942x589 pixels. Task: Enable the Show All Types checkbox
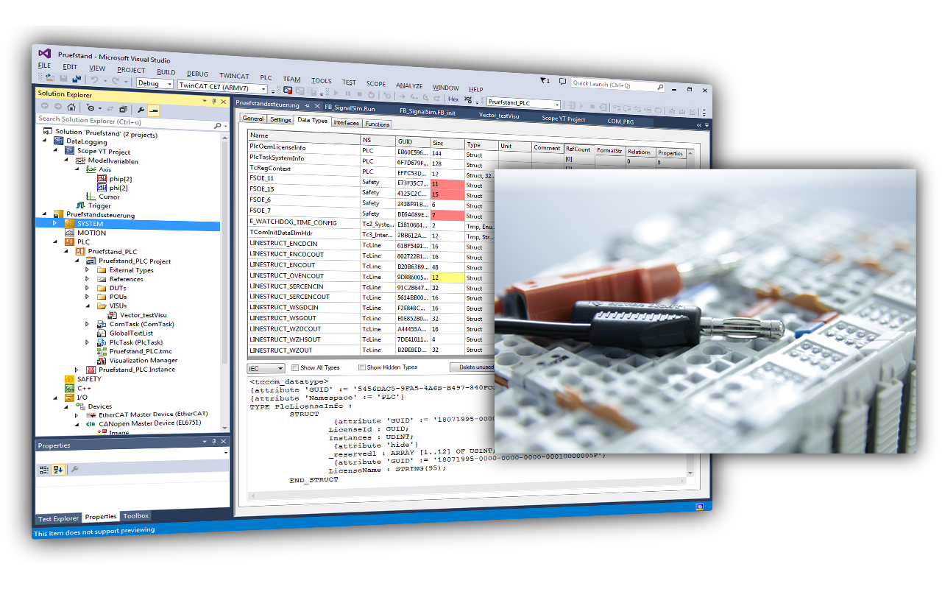coord(295,367)
